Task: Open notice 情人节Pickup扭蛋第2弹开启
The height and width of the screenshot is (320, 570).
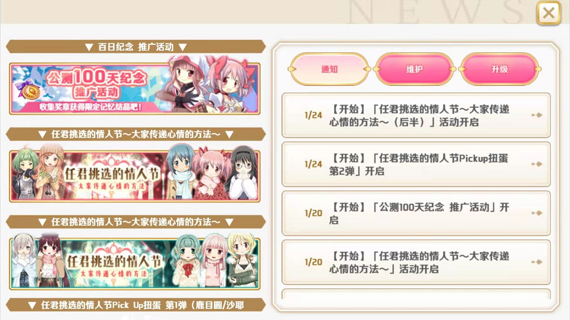Action: 416,164
